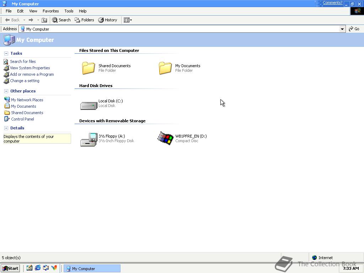
Task: Open My Network Places link
Action: [27, 100]
